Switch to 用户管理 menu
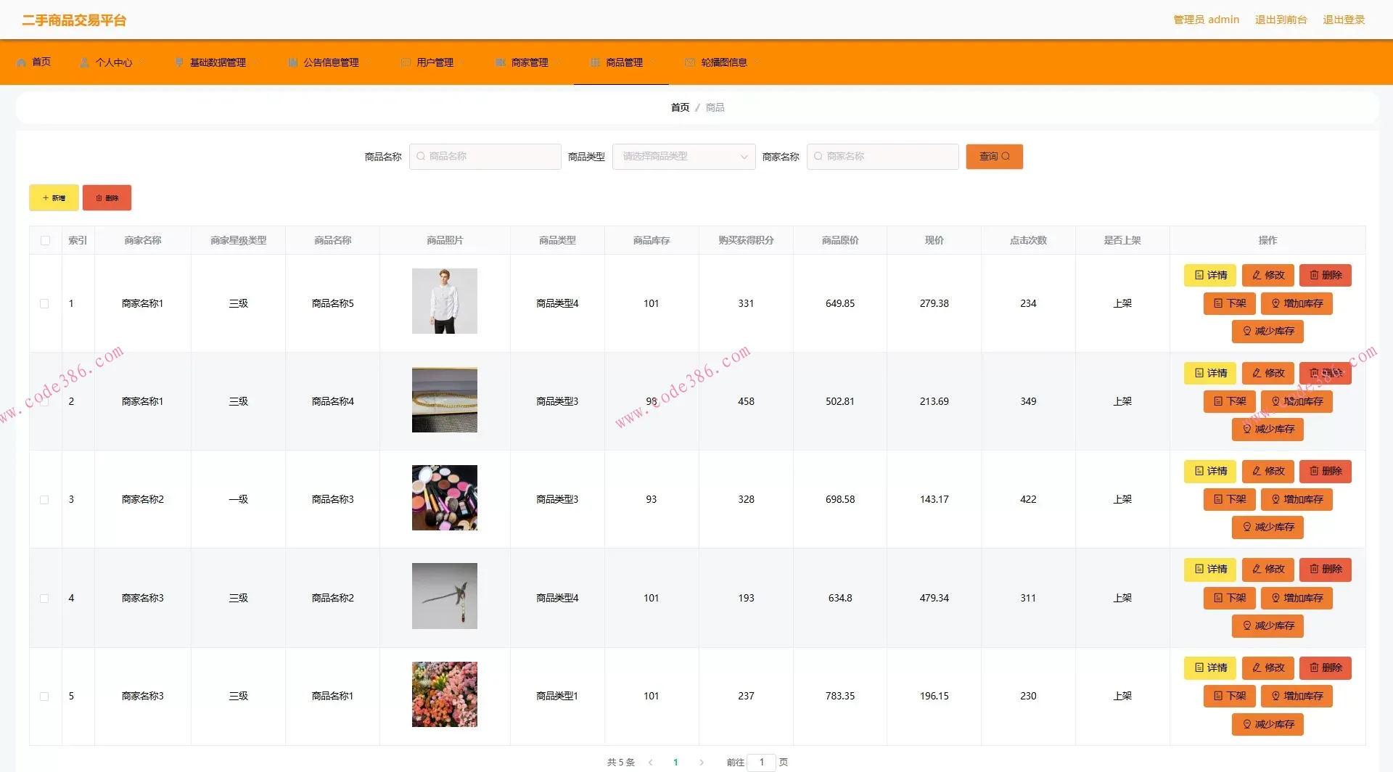 click(435, 62)
